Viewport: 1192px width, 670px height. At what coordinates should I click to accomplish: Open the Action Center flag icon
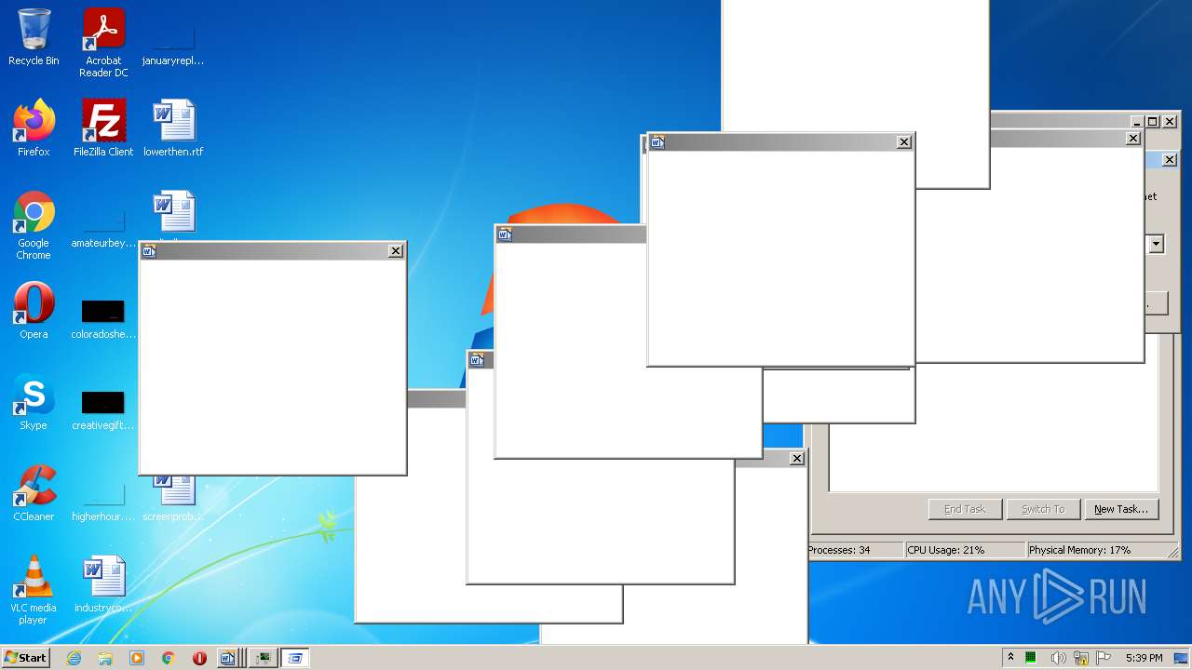coord(1104,658)
